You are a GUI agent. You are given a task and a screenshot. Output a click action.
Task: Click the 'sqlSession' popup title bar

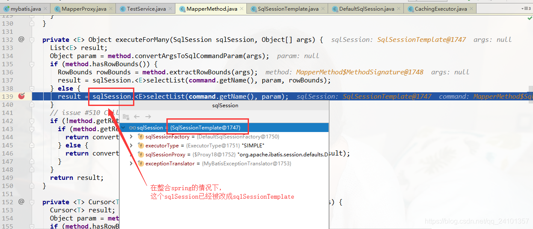click(225, 105)
